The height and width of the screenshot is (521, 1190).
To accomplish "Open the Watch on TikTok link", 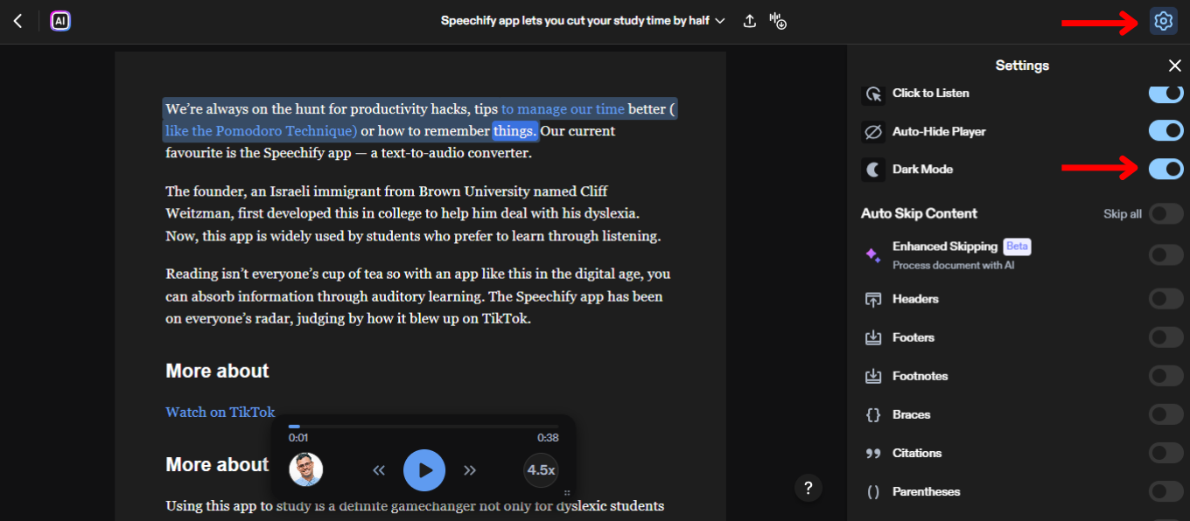I will [x=220, y=412].
